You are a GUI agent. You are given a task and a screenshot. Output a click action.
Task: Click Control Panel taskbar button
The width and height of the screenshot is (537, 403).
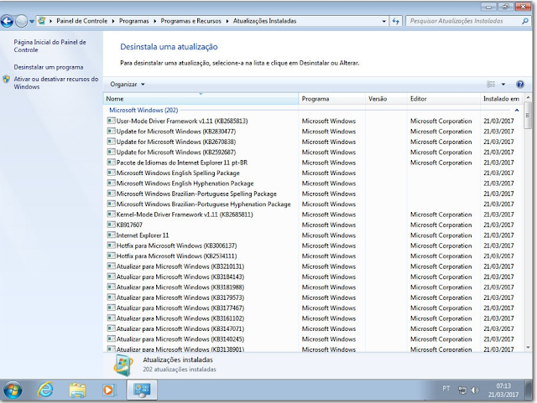coord(142,390)
